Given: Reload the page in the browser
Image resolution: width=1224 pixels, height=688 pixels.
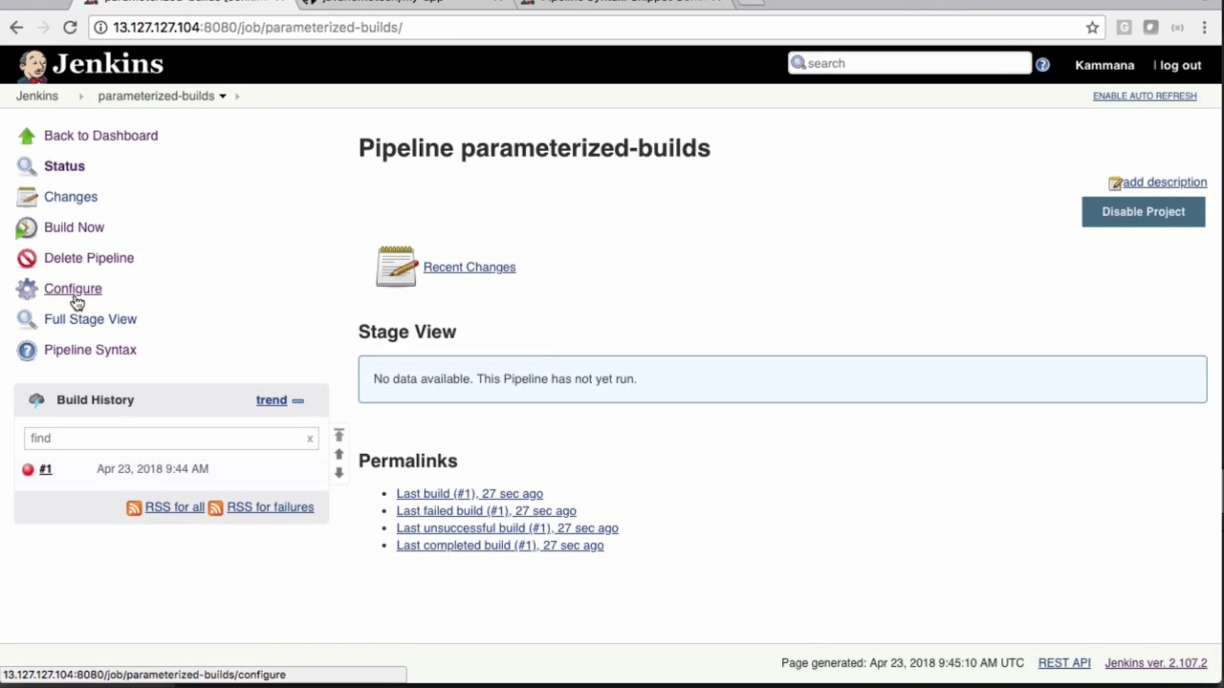Looking at the screenshot, I should pos(70,28).
